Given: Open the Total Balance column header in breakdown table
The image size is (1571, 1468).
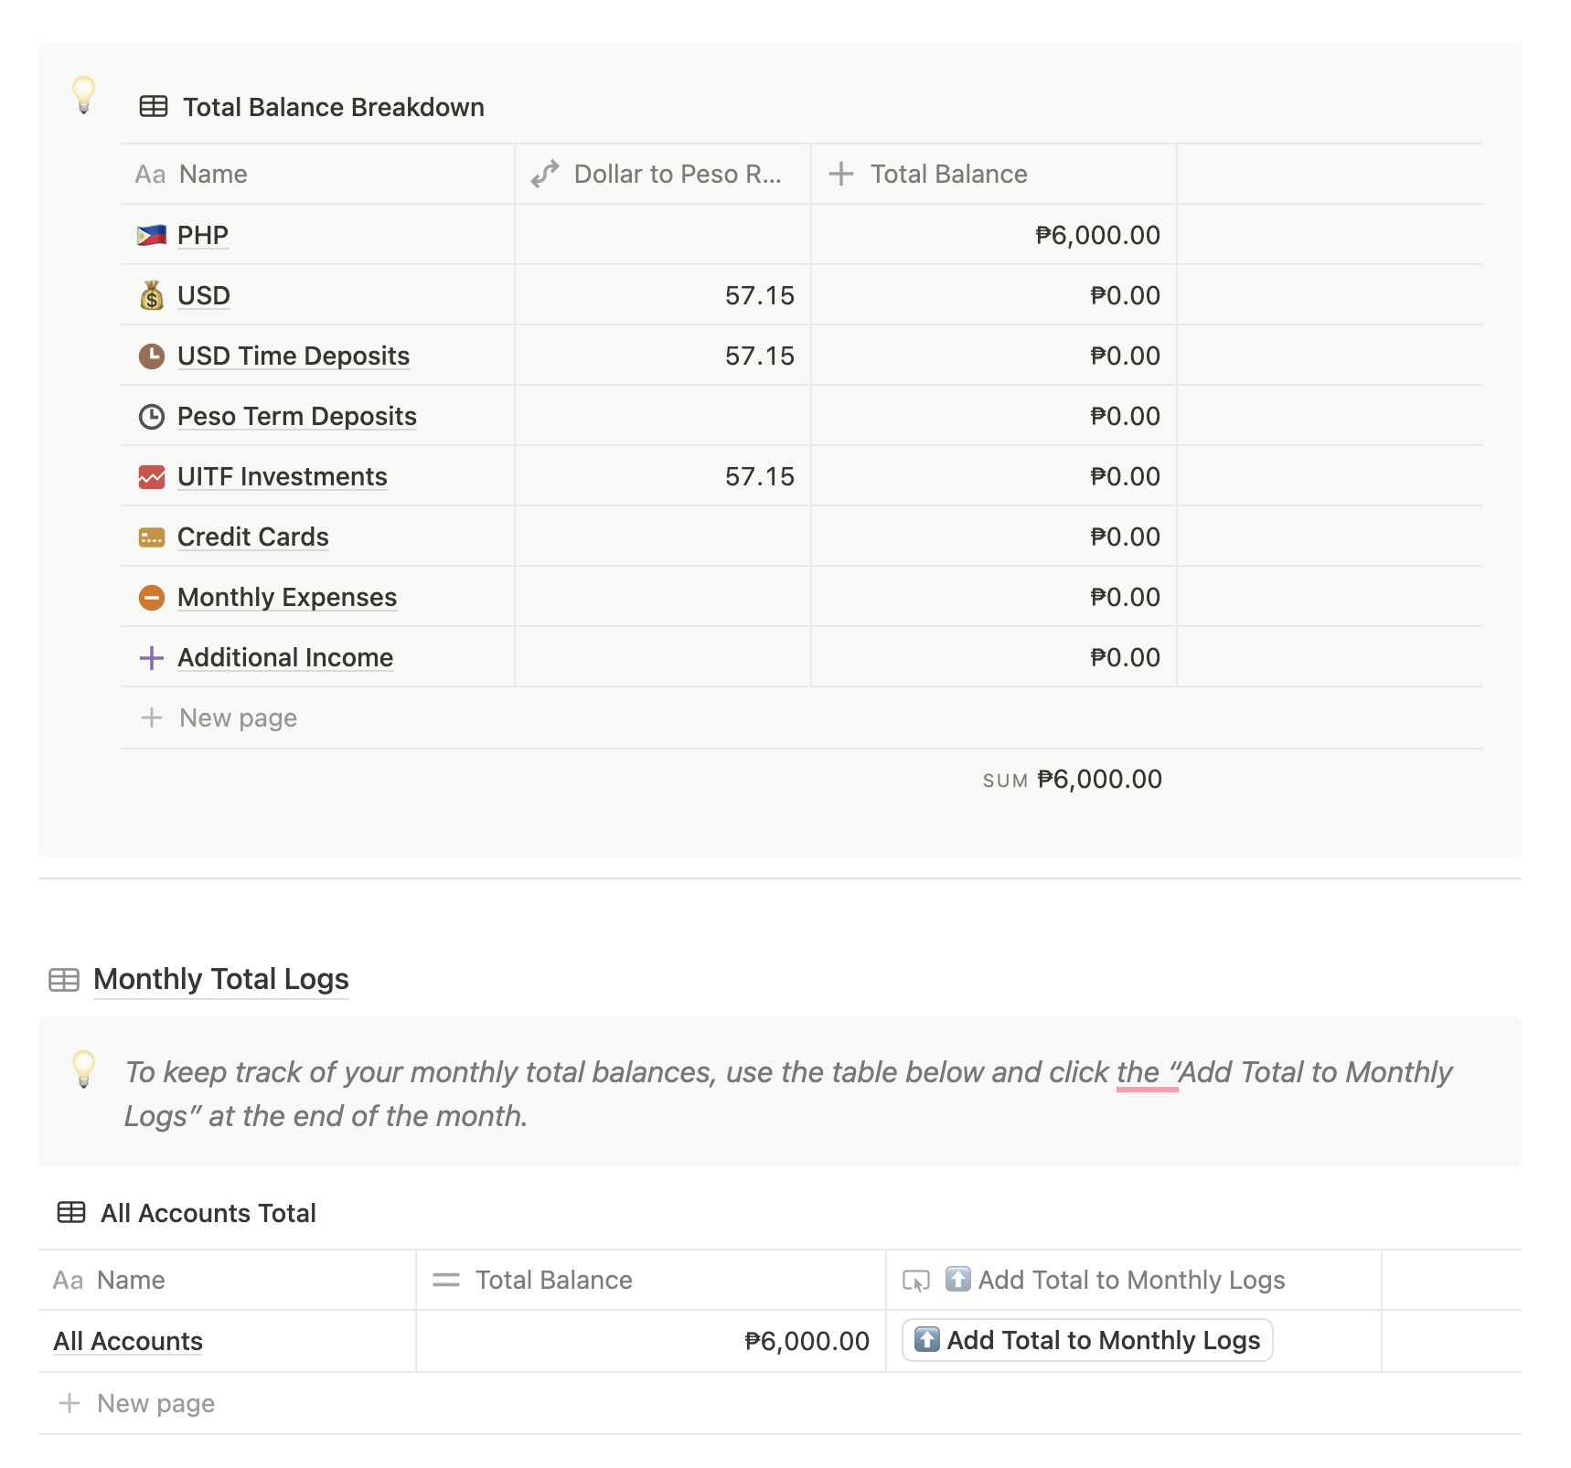Looking at the screenshot, I should pos(994,174).
